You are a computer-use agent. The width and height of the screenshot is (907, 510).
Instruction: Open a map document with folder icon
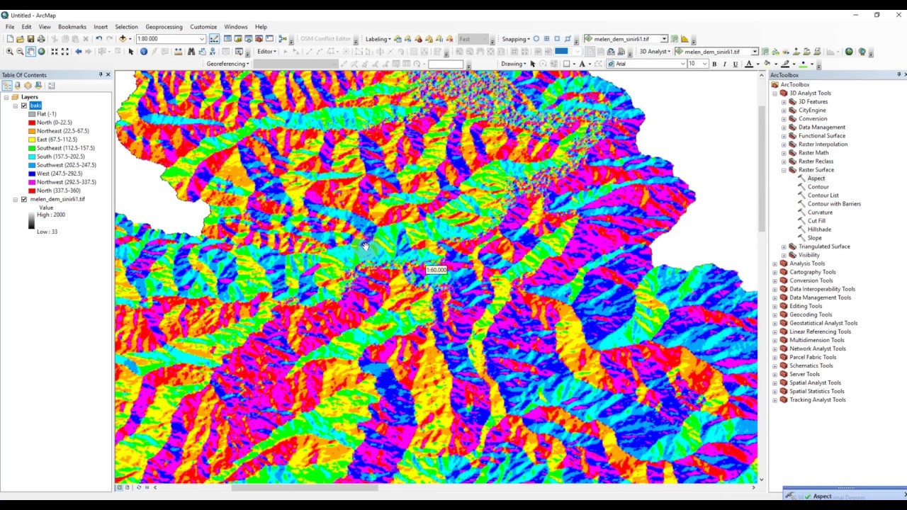tap(20, 39)
